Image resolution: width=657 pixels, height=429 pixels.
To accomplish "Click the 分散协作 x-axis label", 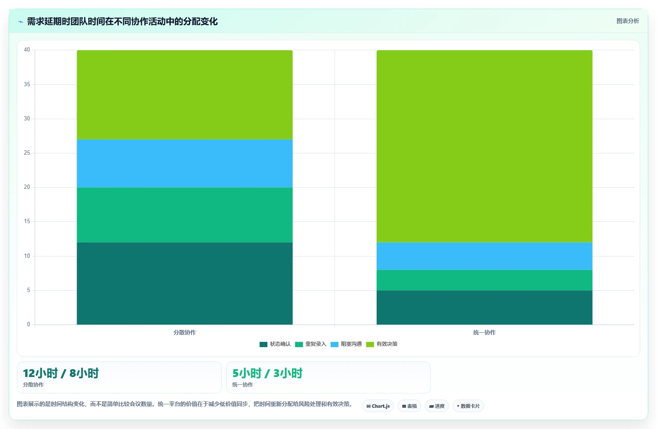I will click(185, 332).
